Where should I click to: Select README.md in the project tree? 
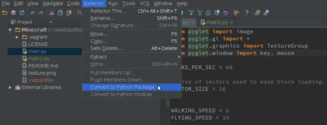tap(43, 66)
